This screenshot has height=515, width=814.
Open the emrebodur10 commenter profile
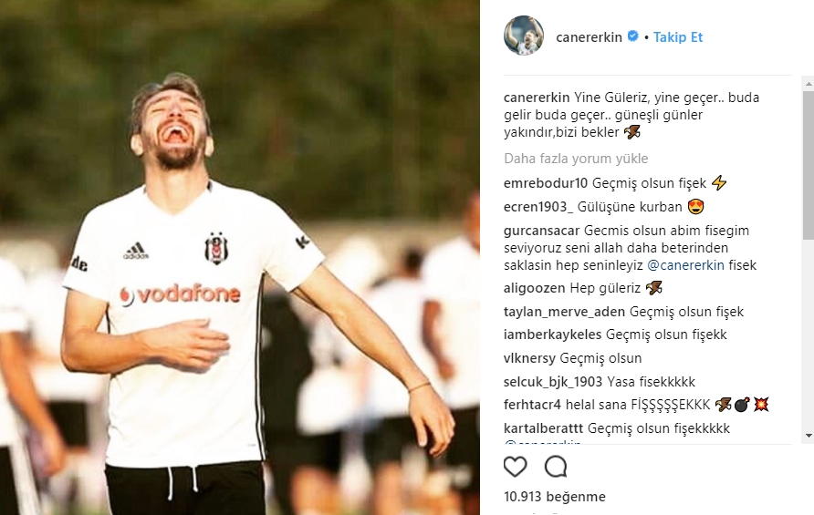(x=546, y=183)
